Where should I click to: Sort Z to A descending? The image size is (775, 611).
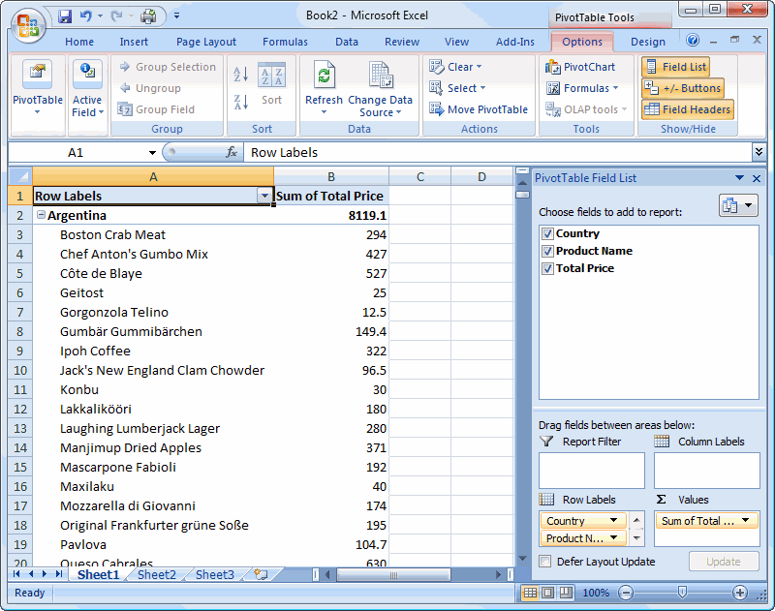(x=240, y=103)
